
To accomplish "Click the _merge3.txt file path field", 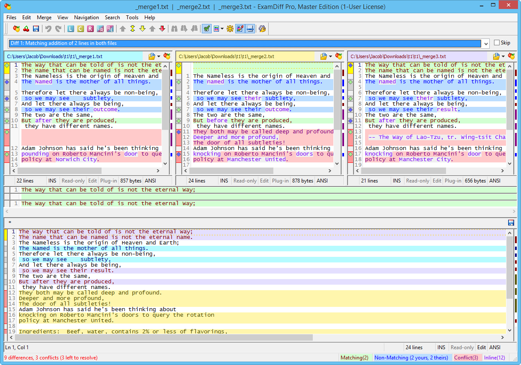I will point(418,56).
